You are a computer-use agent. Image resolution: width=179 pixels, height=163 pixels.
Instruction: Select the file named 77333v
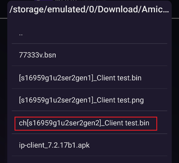coord(89,55)
